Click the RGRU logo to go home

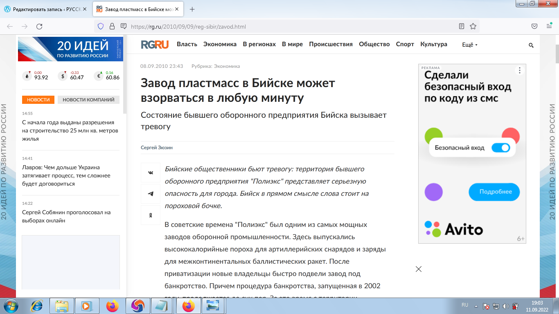click(x=156, y=44)
